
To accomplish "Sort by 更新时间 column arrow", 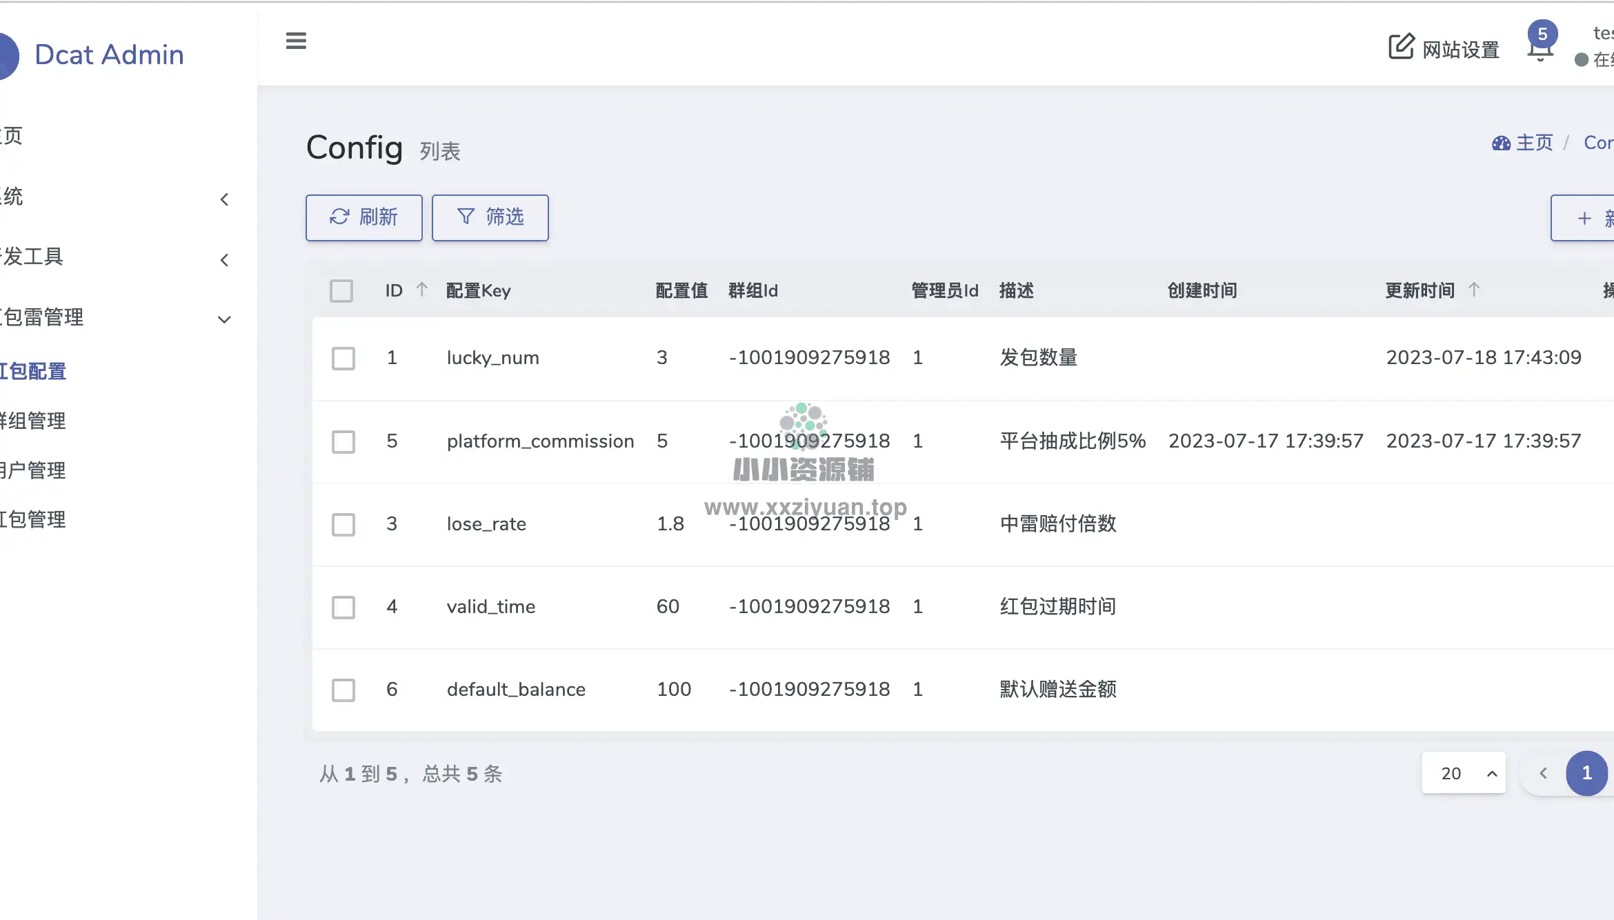I will click(x=1474, y=290).
